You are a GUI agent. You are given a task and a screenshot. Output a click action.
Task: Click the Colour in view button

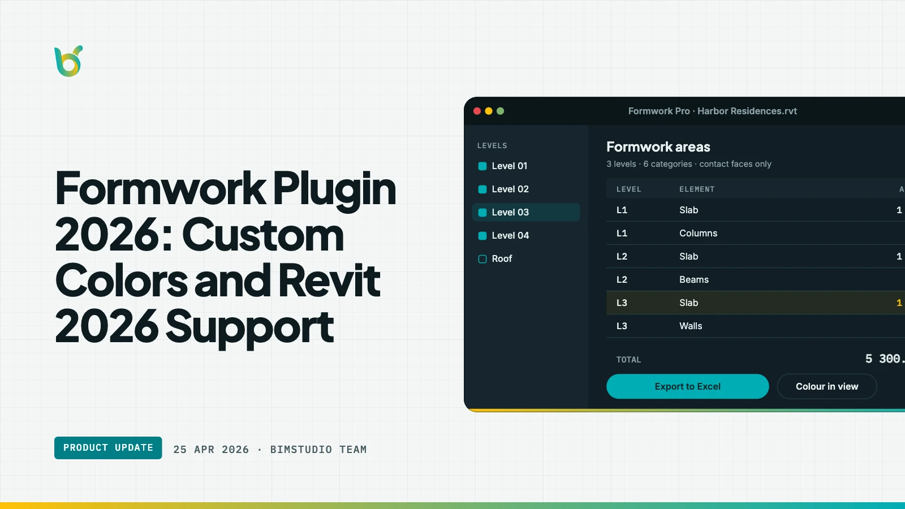tap(827, 386)
